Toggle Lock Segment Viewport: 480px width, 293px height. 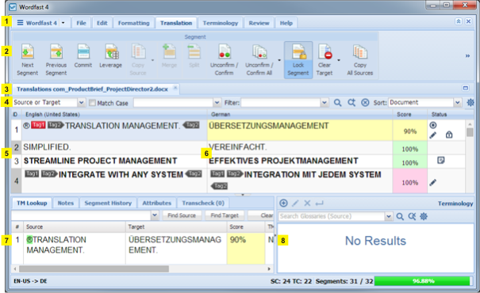click(298, 60)
